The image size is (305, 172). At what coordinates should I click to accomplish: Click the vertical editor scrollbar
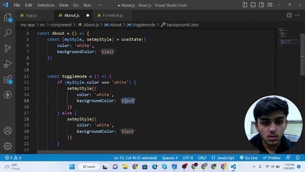click(x=303, y=54)
